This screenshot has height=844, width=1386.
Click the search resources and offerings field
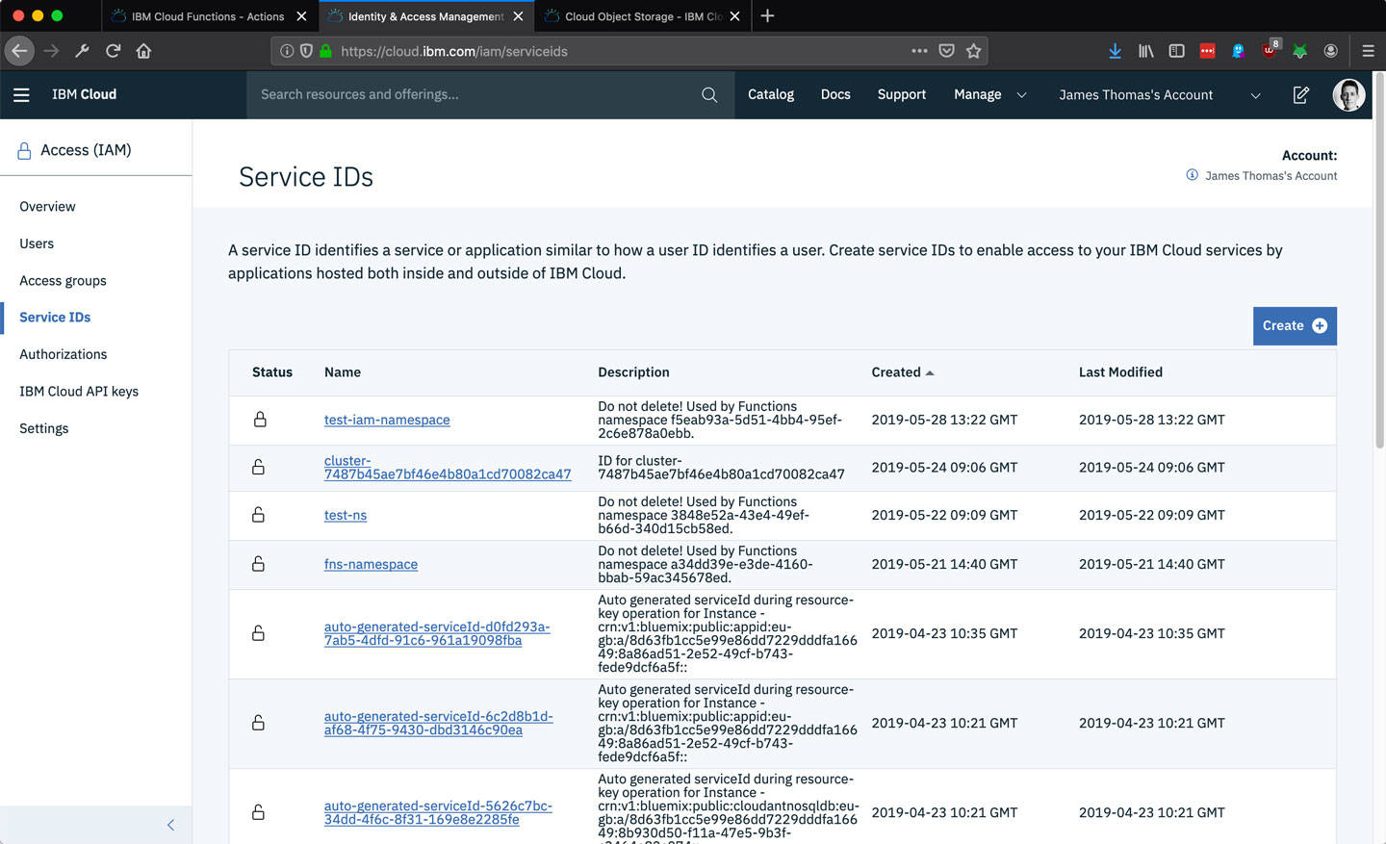(x=472, y=94)
